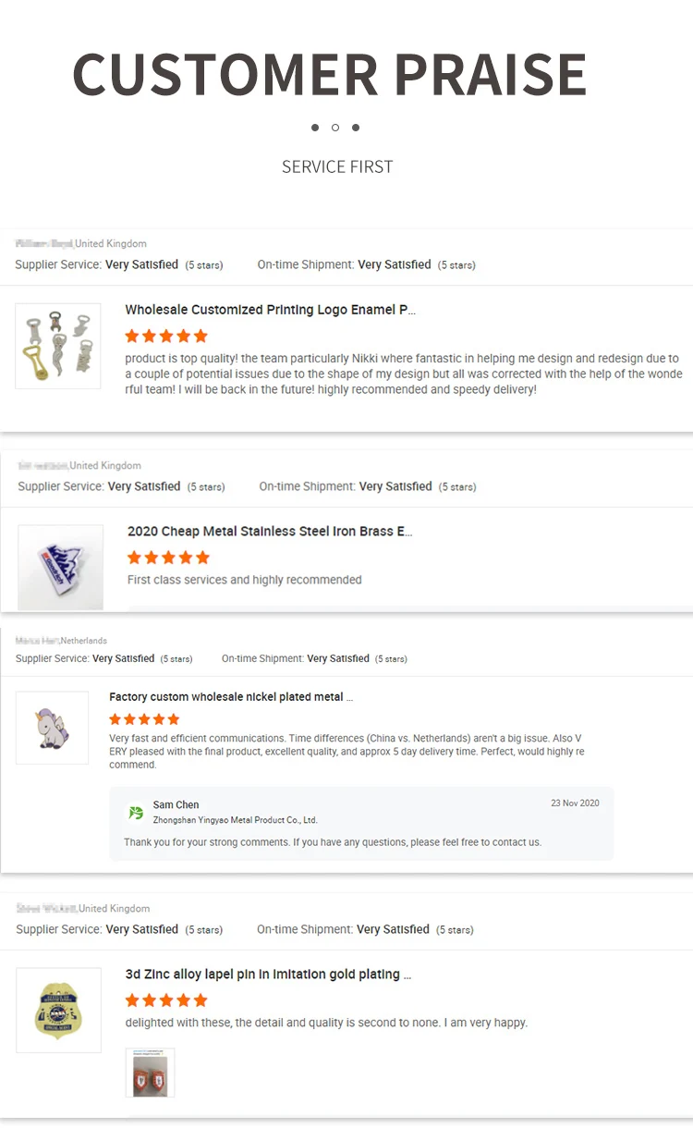Select the middle hollow carousel dot
This screenshot has height=1128, width=693.
tap(335, 128)
